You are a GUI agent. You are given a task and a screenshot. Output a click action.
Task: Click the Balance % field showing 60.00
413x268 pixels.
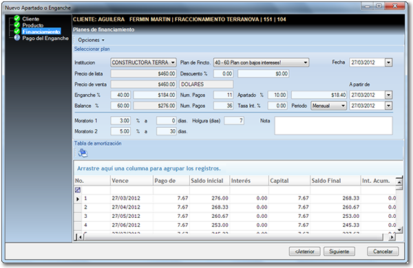pyautogui.click(x=120, y=106)
